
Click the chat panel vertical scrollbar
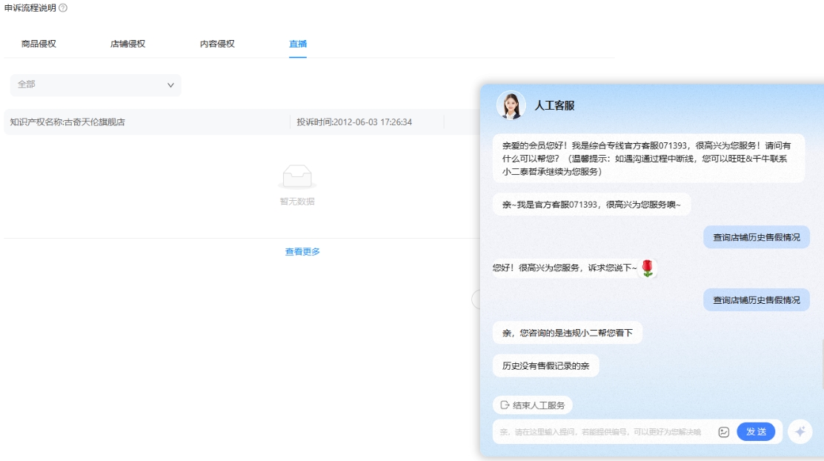(x=821, y=363)
